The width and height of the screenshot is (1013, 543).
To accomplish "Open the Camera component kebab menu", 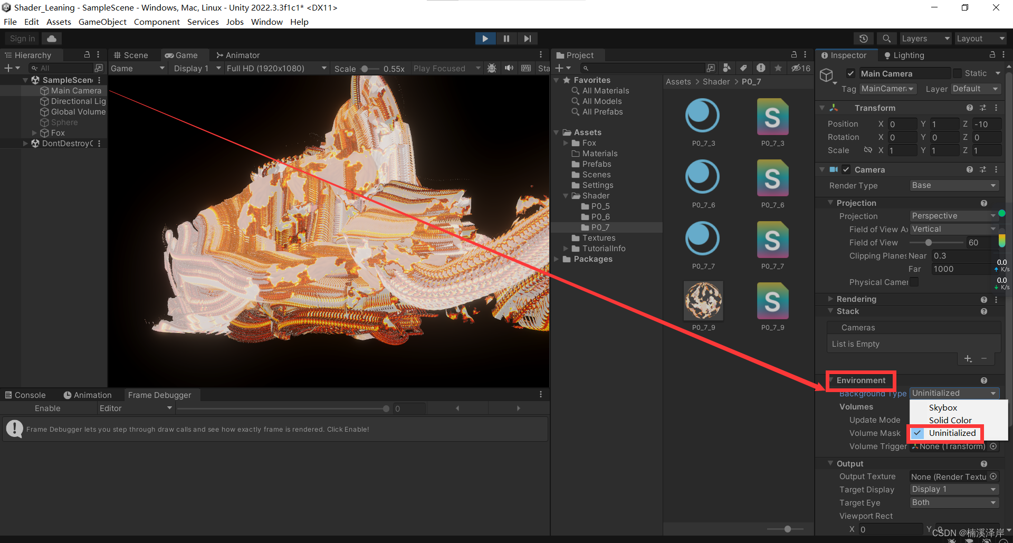I will pos(996,169).
